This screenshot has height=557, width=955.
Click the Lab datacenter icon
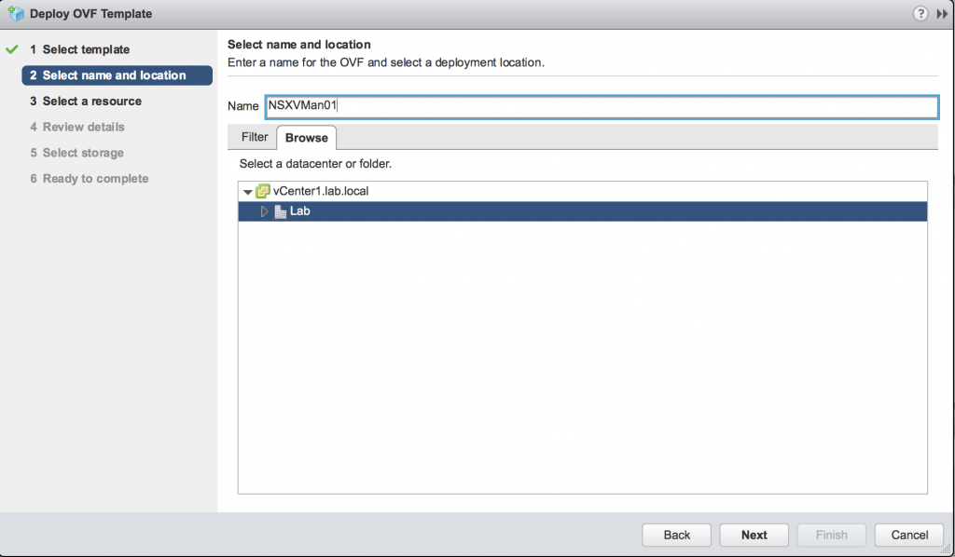click(x=281, y=211)
